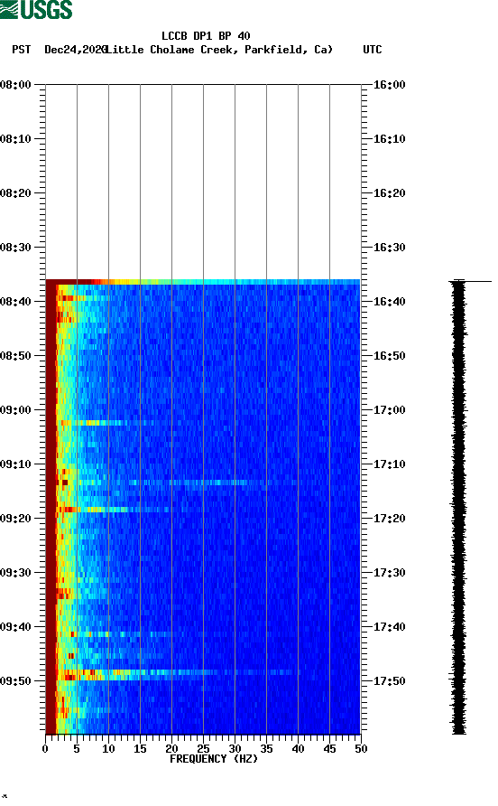Click the 09:30 PST time label
The width and height of the screenshot is (498, 806).
16,573
